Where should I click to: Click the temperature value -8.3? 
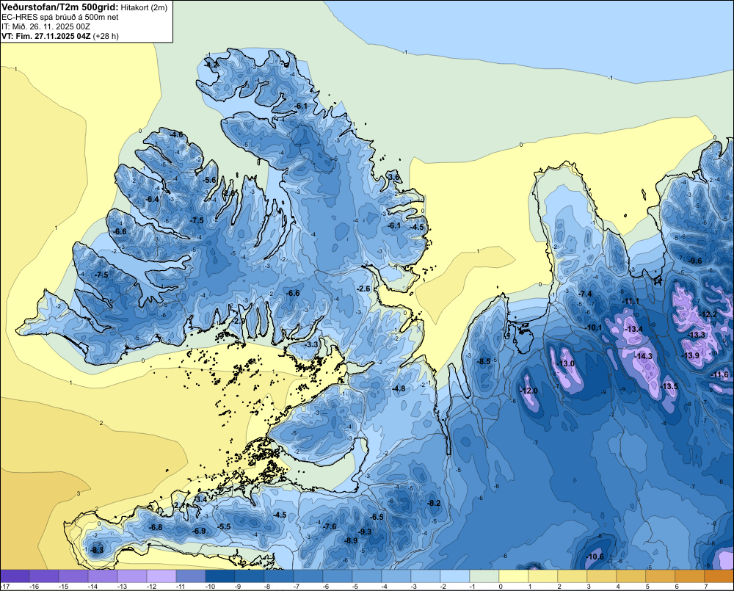[x=98, y=550]
